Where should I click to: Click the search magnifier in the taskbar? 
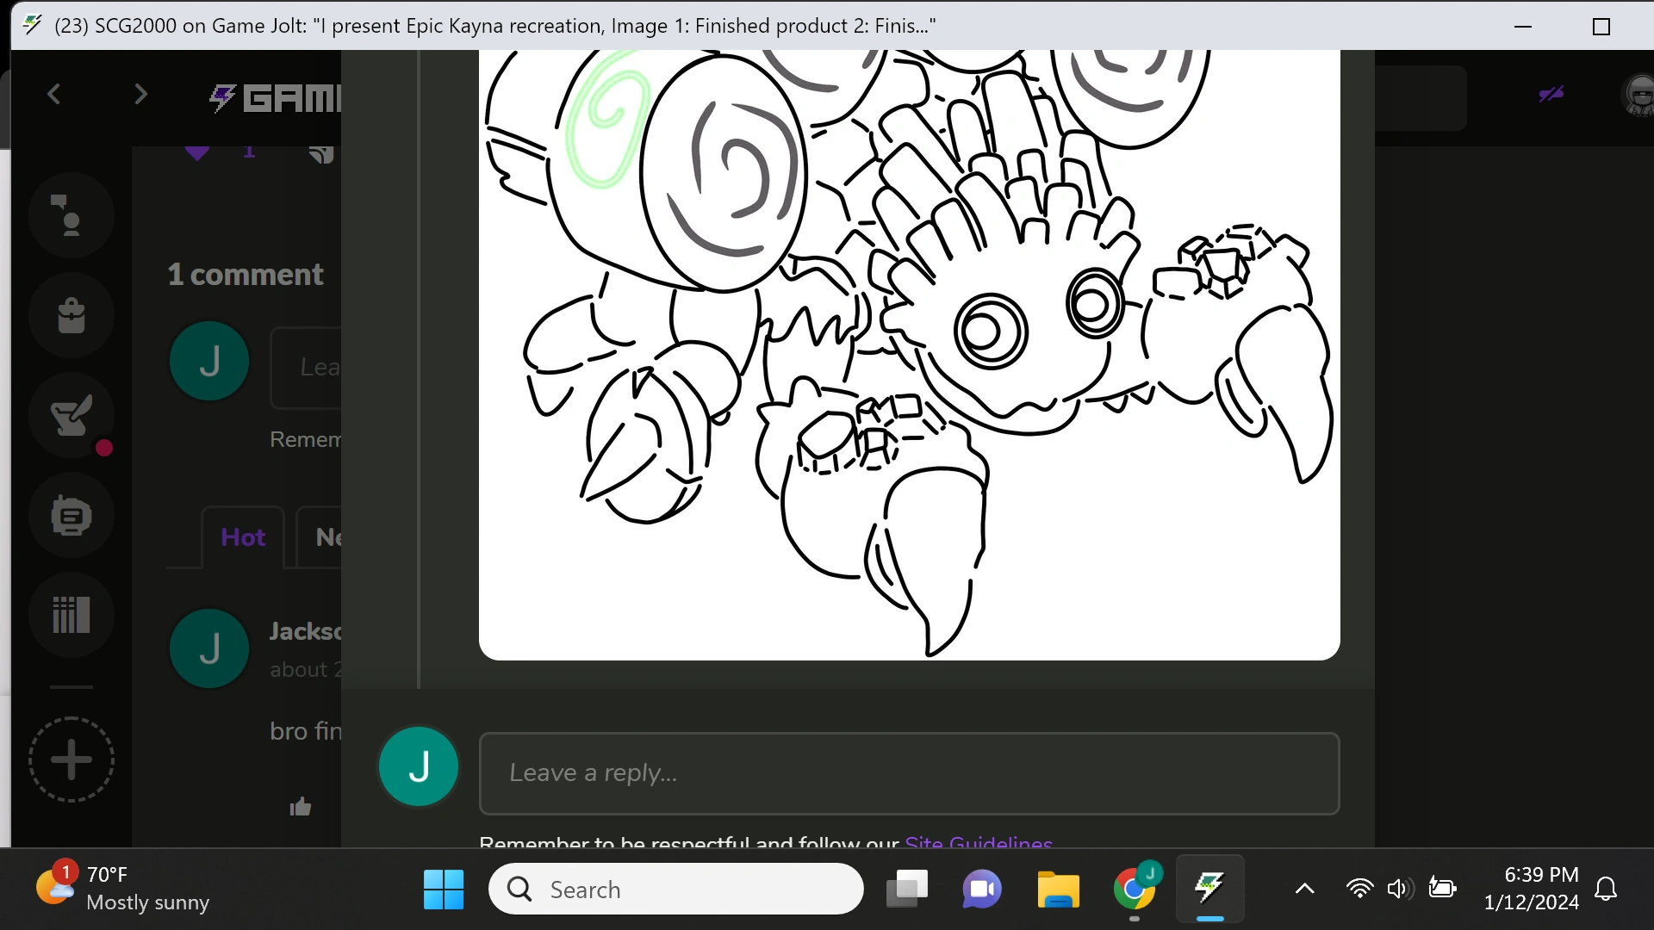click(518, 889)
